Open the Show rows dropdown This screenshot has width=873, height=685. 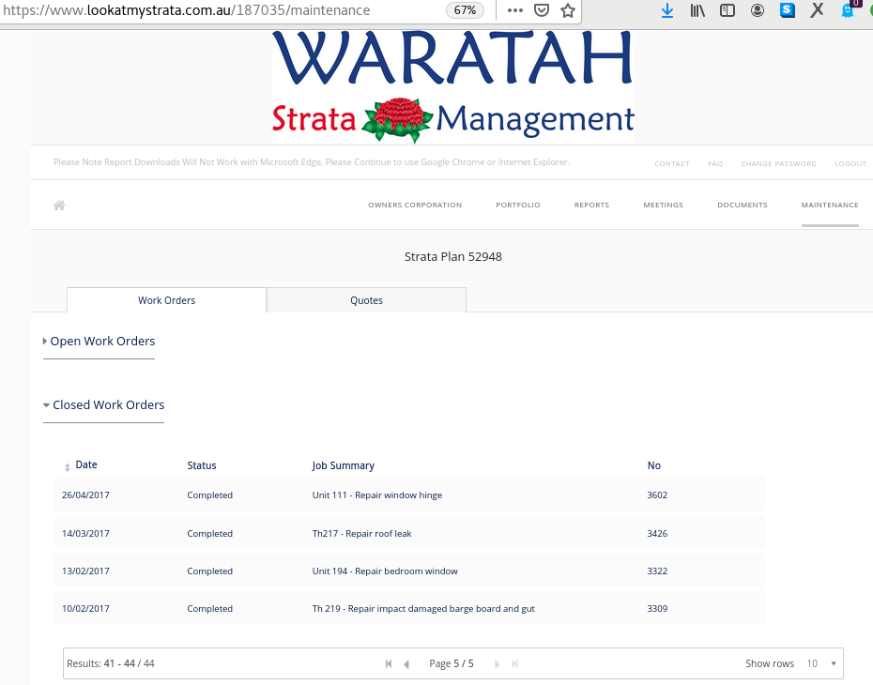[x=822, y=663]
